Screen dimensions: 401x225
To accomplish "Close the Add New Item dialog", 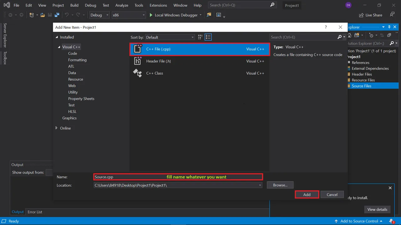I will [341, 27].
